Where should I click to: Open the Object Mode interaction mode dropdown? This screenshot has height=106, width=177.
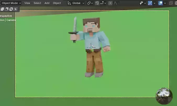(x=10, y=3)
